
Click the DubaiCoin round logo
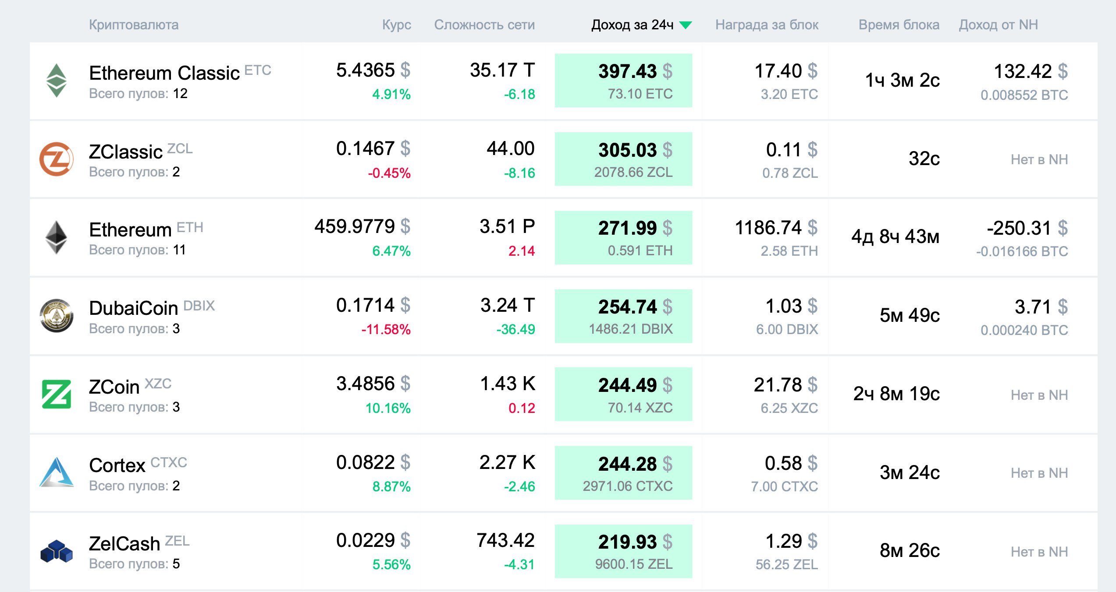pos(57,316)
